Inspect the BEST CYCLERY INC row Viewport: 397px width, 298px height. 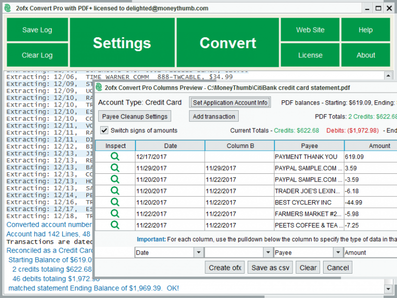[x=115, y=202]
